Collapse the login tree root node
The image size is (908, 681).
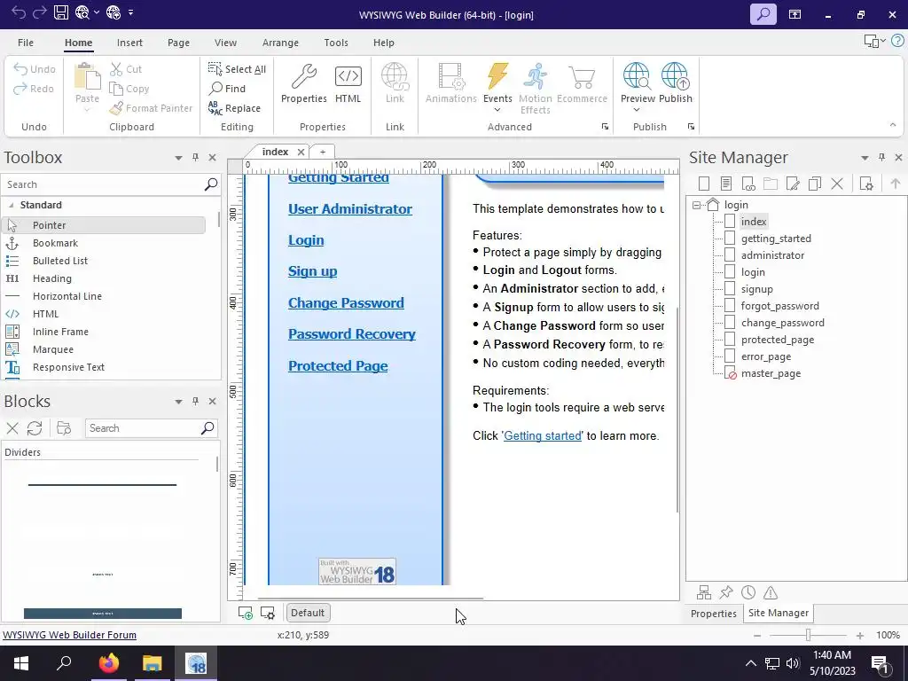[697, 205]
